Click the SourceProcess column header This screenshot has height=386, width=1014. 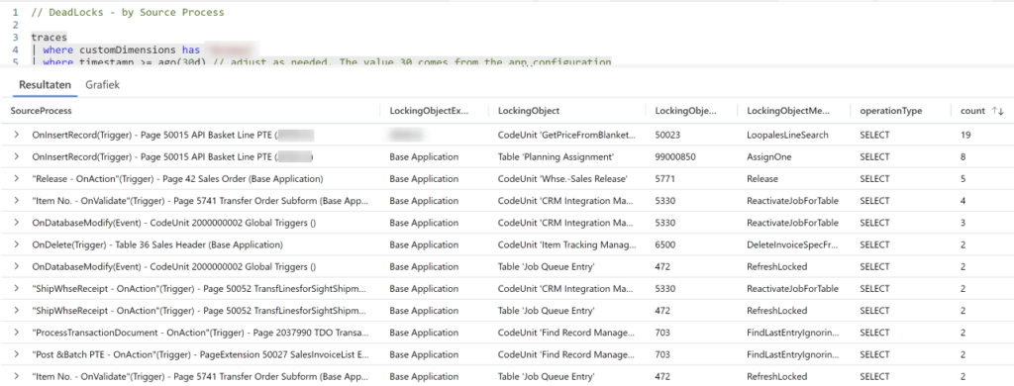click(41, 111)
